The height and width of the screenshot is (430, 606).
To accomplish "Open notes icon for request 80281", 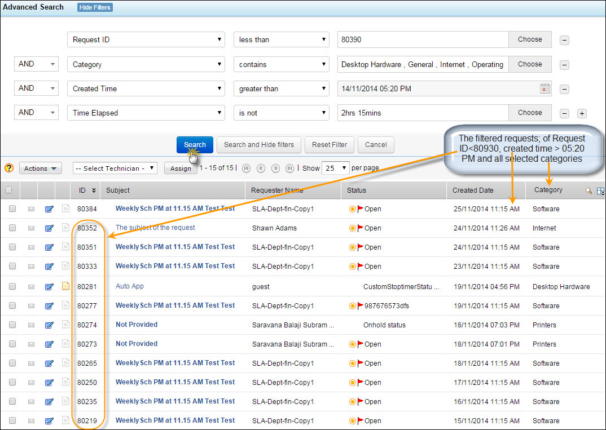I will [65, 286].
